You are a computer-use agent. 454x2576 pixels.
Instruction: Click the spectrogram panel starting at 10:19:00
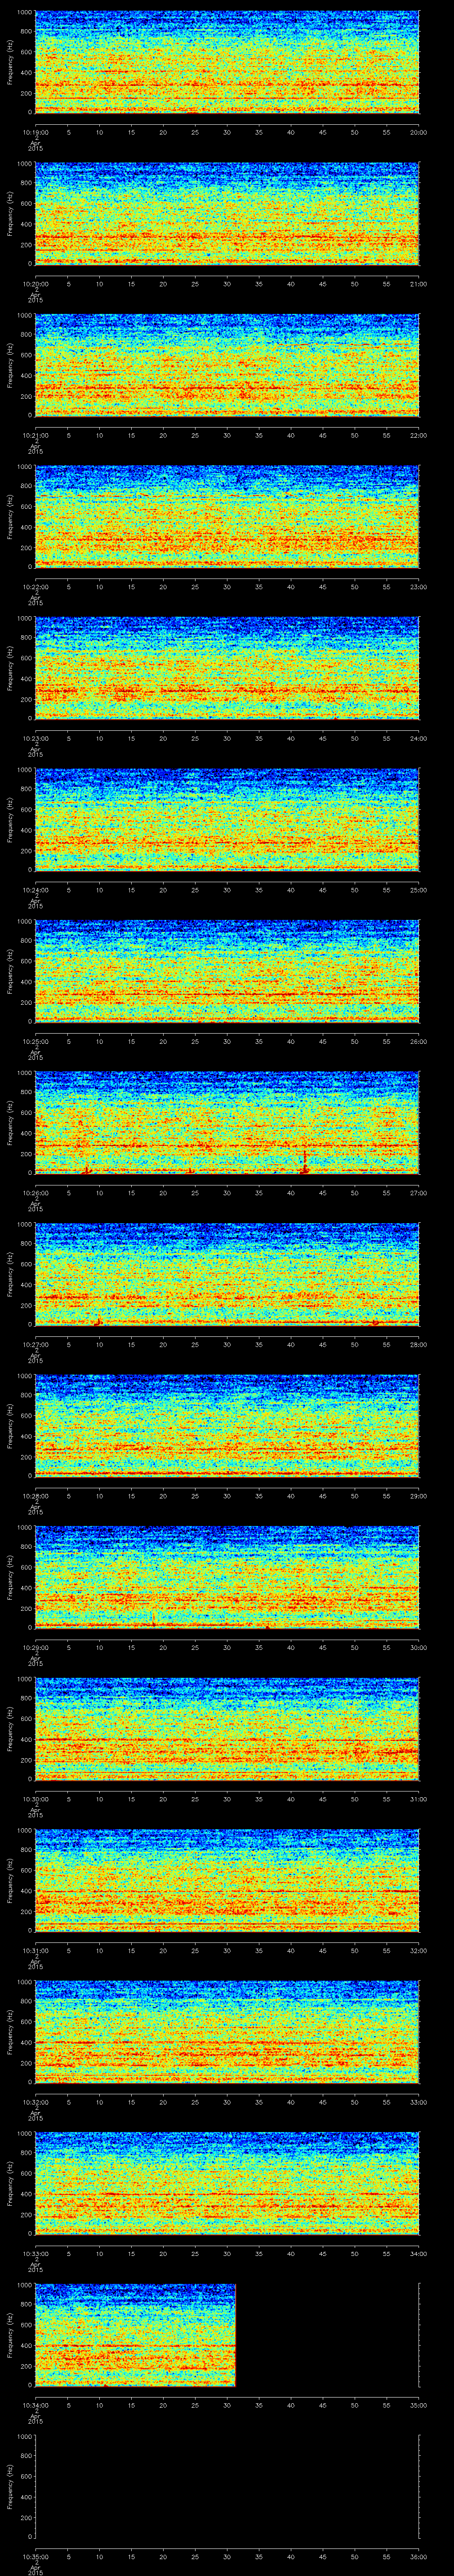227,62
